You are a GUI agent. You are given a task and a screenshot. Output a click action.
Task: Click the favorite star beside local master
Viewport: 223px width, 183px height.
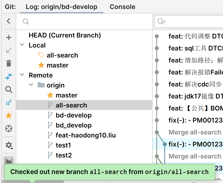41,65
